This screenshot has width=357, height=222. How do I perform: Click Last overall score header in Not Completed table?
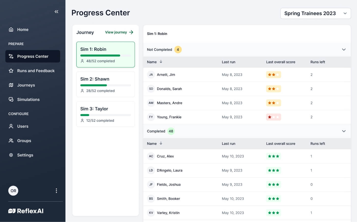coord(281,62)
